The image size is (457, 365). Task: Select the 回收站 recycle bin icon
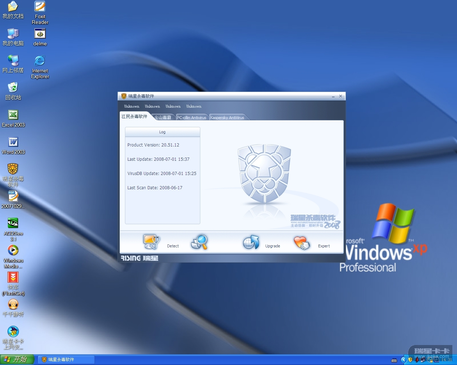coord(13,91)
